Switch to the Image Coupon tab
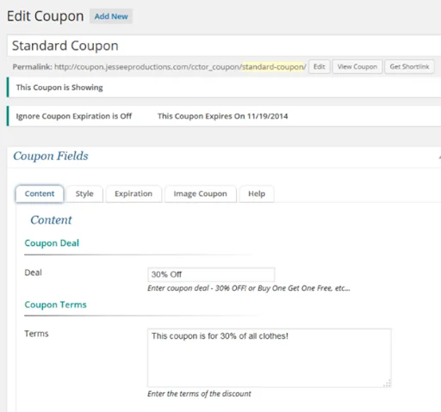This screenshot has width=441, height=412. [200, 194]
